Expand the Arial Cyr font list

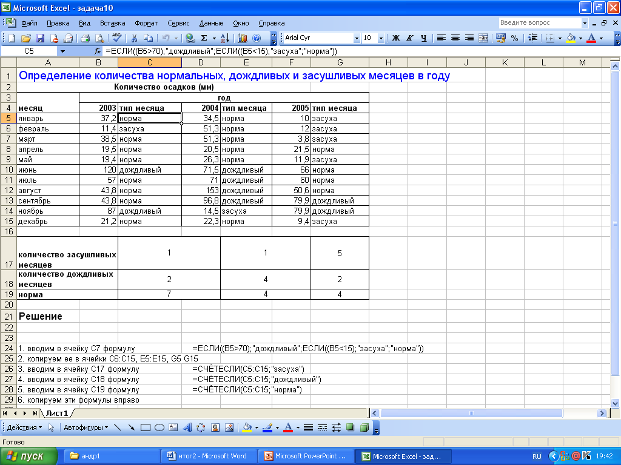tap(357, 38)
